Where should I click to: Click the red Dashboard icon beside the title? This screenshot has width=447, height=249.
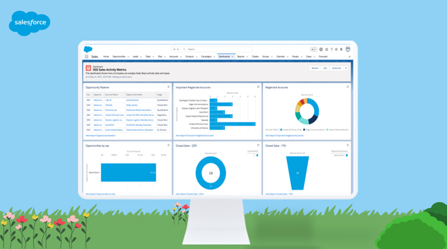point(88,68)
